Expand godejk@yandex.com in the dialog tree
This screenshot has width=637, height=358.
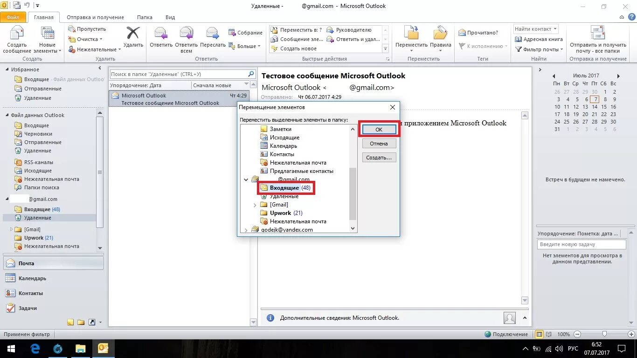(246, 230)
